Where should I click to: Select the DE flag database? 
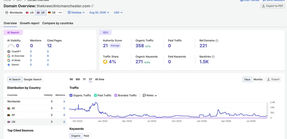pyautogui.click(x=52, y=13)
